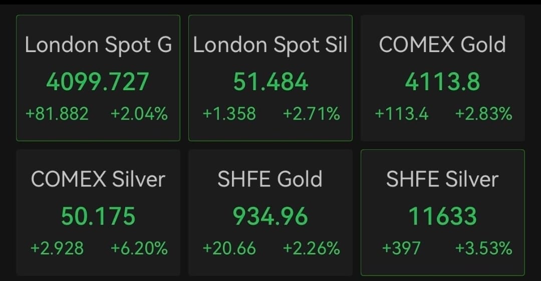541x281 pixels.
Task: Click the London Spot Gold price 4099.727
Action: pyautogui.click(x=98, y=82)
